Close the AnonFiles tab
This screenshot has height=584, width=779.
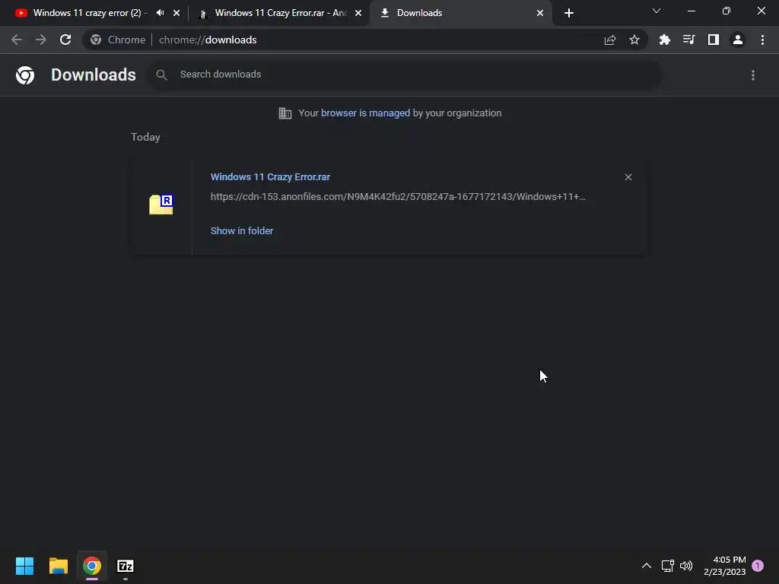click(358, 14)
